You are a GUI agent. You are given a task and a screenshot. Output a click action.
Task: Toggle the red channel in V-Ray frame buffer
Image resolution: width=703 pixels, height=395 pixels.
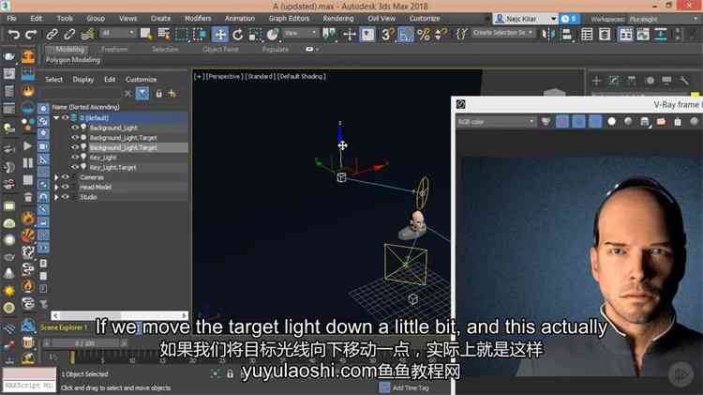tap(562, 122)
